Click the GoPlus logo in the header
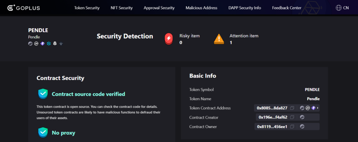Screen dimensions: 358x142 [23, 8]
